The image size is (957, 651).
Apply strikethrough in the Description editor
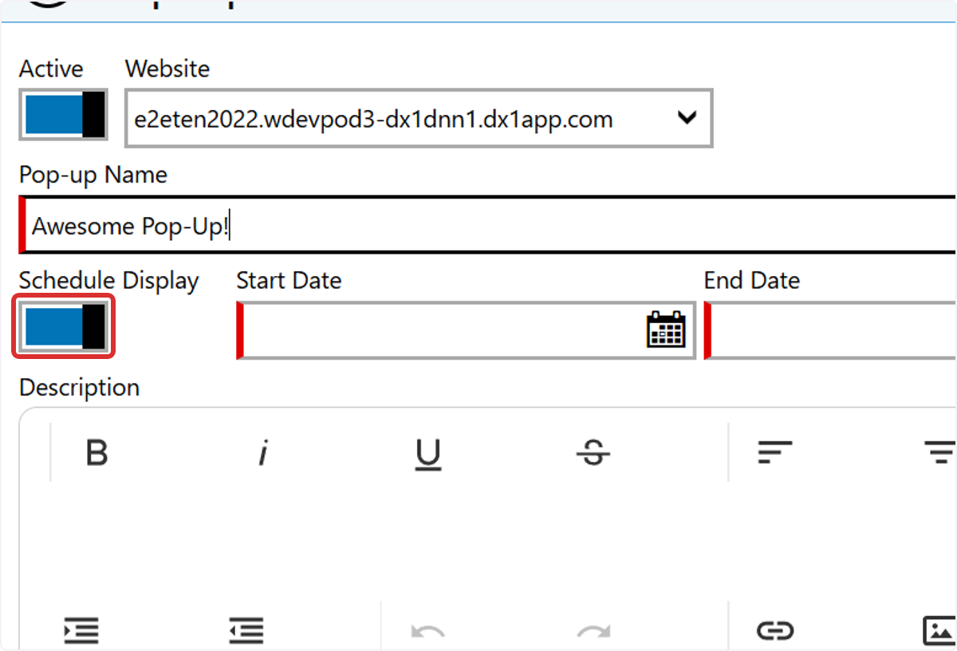pyautogui.click(x=593, y=455)
